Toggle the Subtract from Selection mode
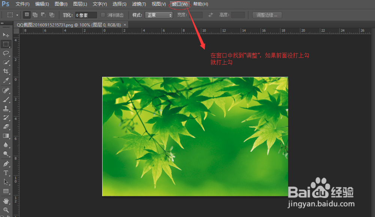 click(x=43, y=15)
